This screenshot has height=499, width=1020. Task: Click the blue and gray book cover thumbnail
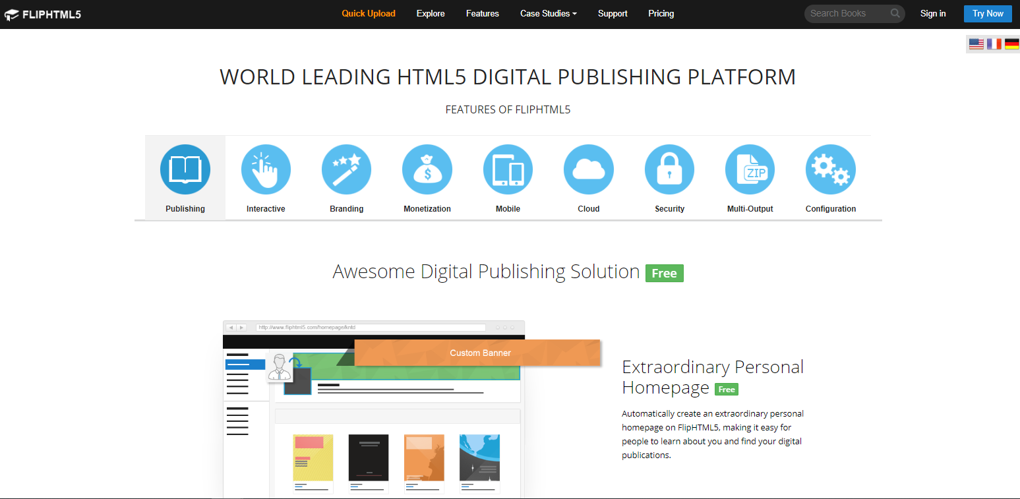pos(479,458)
